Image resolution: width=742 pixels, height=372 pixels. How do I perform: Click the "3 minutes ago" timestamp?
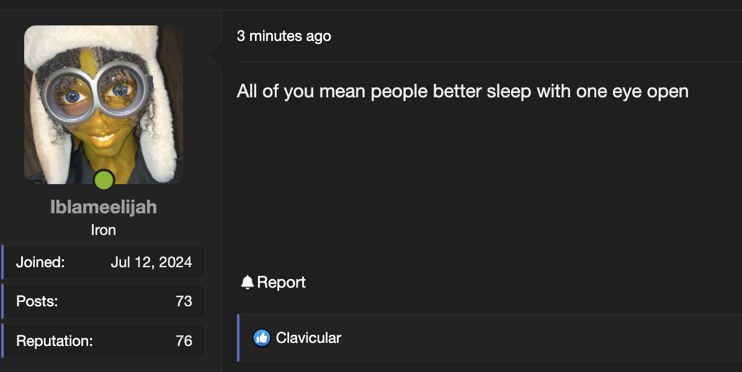pos(284,36)
